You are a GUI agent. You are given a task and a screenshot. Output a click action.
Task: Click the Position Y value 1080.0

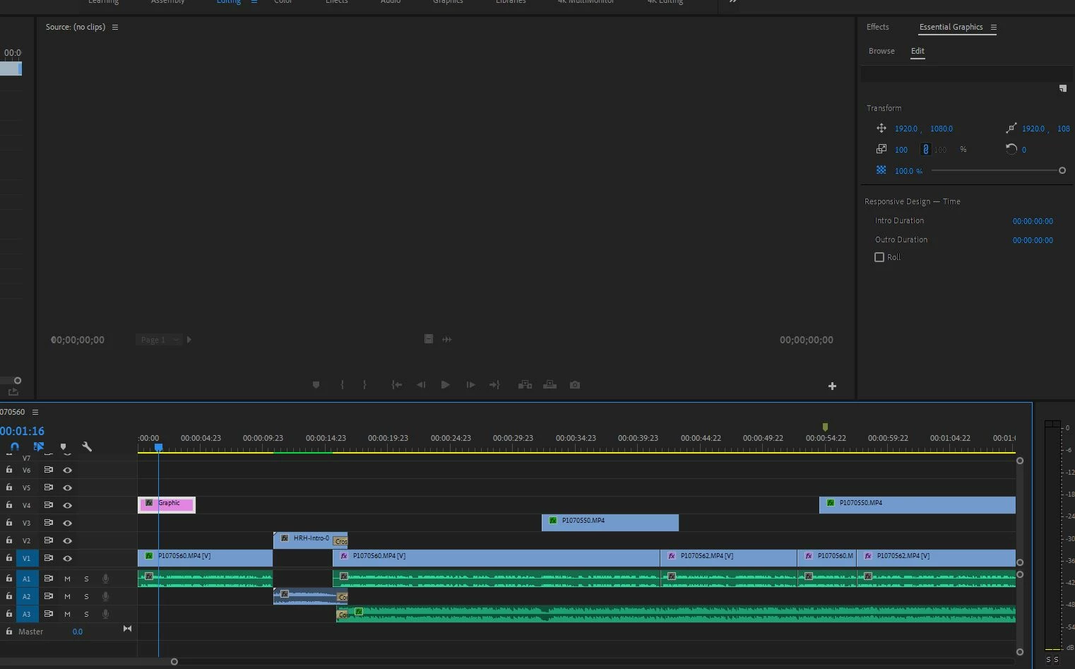pos(942,129)
